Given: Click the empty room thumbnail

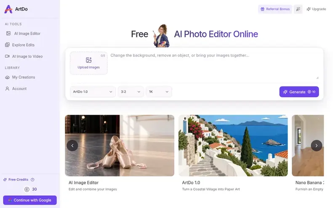Looking at the screenshot, I should click(x=308, y=146).
